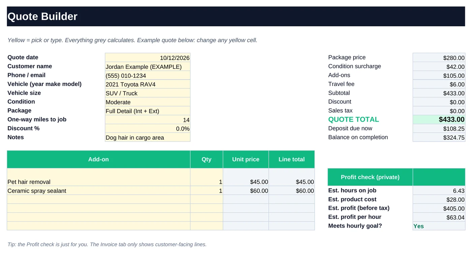This screenshot has height=254, width=472.
Task: Select the Package price value $280.00
Action: [x=439, y=57]
